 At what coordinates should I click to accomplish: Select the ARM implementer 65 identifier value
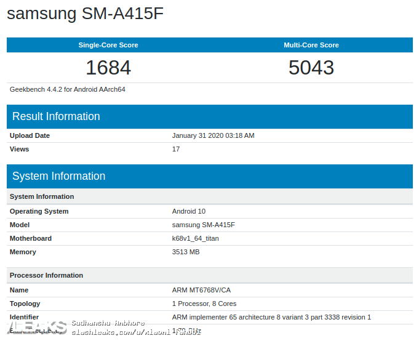click(x=271, y=317)
